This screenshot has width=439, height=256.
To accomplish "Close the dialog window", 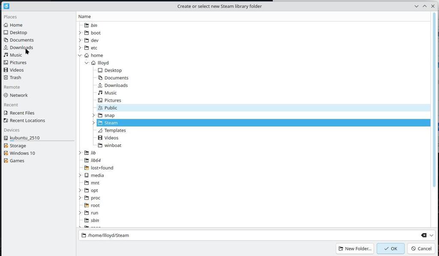I will point(433,6).
